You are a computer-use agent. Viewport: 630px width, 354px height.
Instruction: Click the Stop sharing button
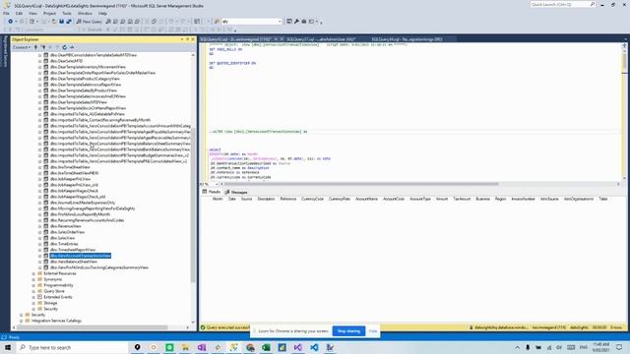tap(348, 331)
